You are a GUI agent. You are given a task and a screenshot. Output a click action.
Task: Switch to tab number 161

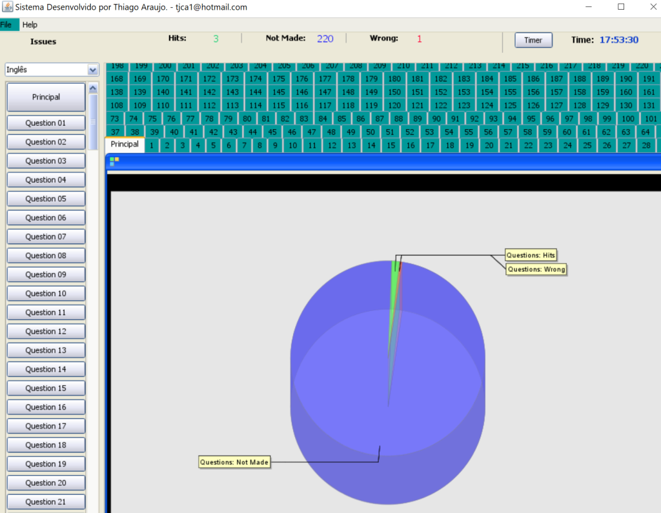(649, 92)
